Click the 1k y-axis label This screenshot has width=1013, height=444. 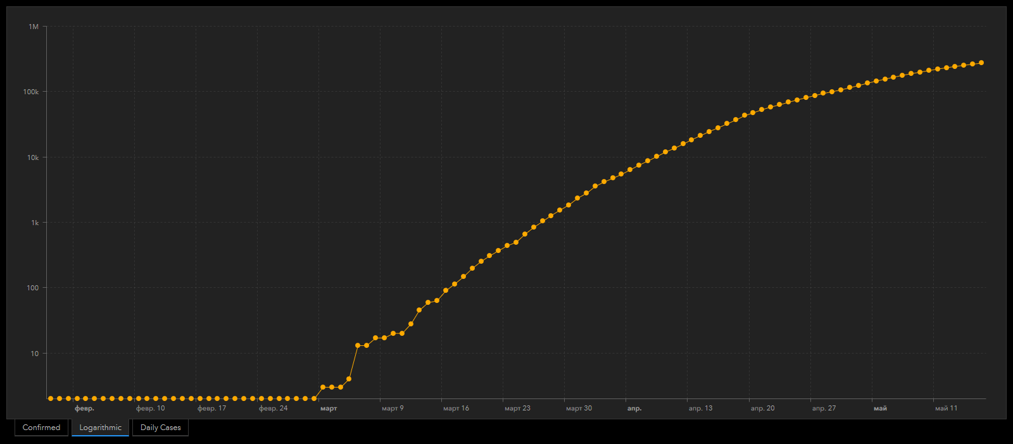coord(35,223)
